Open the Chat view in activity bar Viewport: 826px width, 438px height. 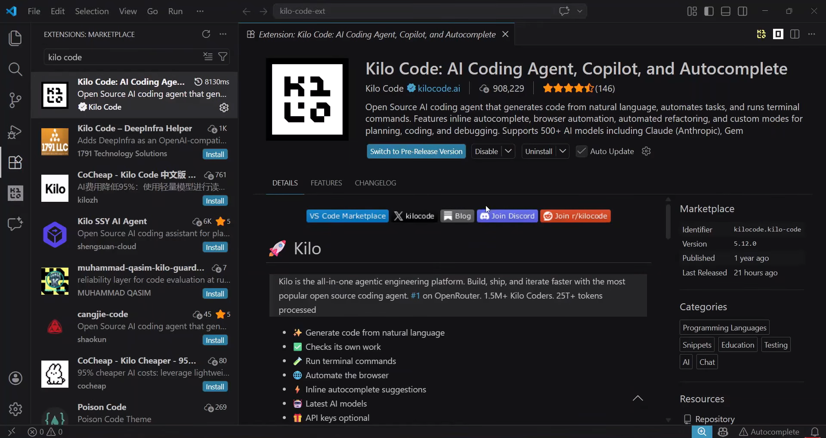15,224
